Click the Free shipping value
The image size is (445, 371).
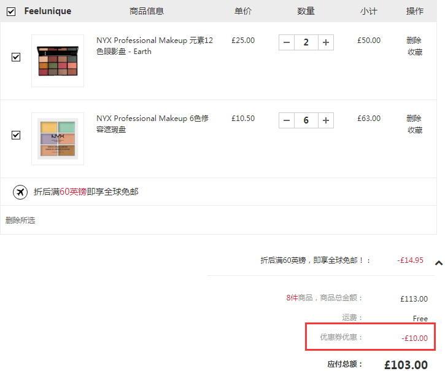pos(420,319)
